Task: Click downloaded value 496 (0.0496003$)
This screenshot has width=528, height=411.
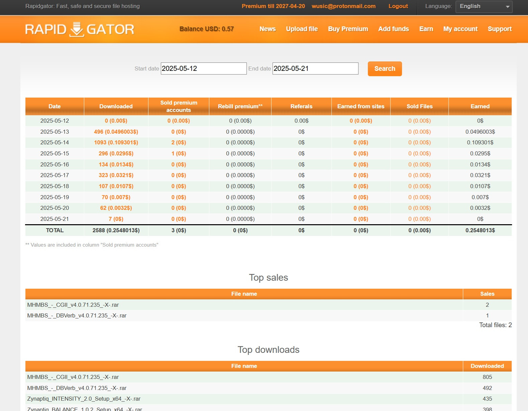Action: [x=116, y=132]
